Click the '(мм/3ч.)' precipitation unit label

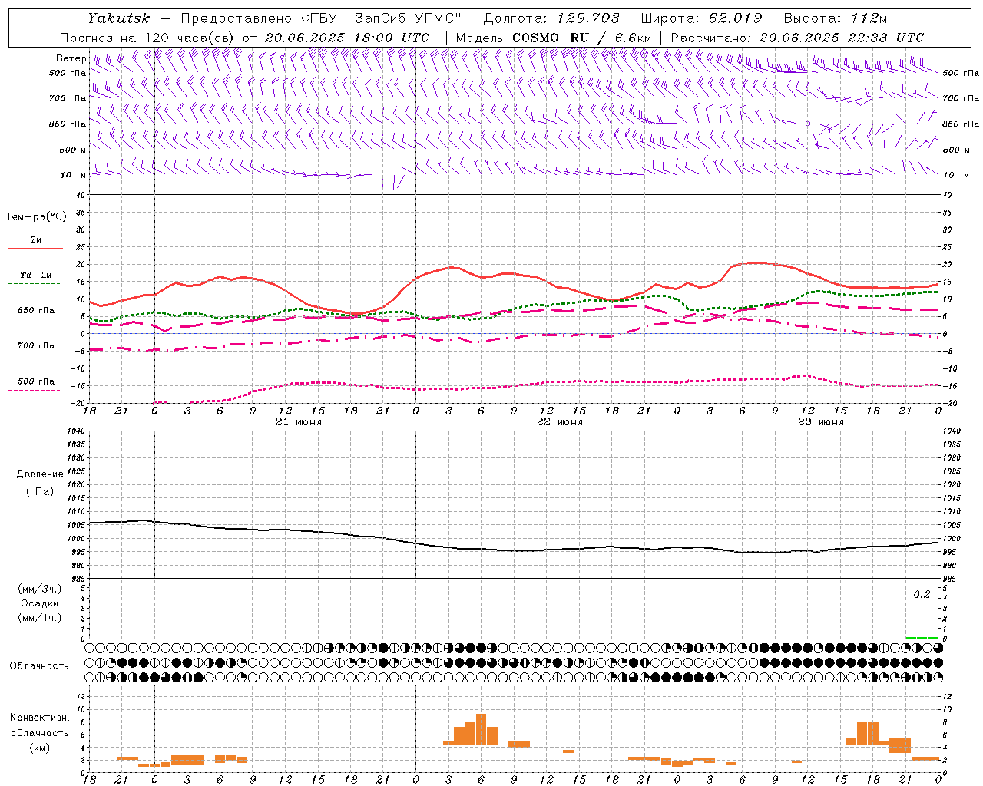pyautogui.click(x=40, y=589)
